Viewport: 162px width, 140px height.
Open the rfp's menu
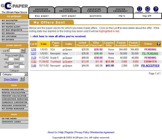[x=122, y=16]
